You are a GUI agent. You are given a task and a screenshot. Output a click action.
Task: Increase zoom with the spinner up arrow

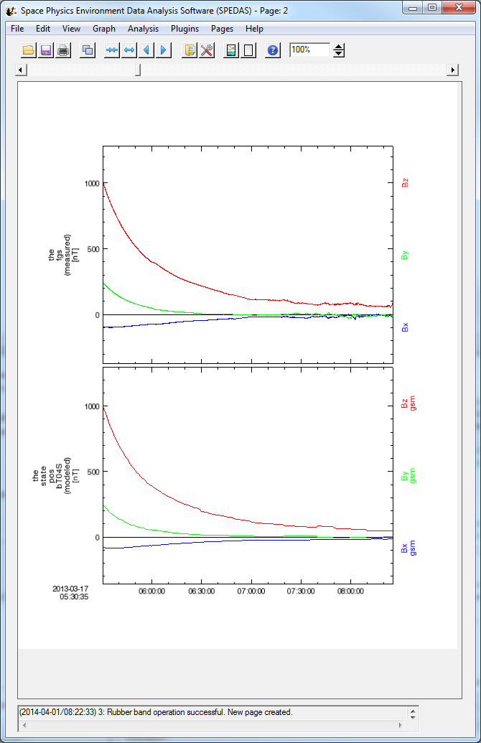click(340, 47)
